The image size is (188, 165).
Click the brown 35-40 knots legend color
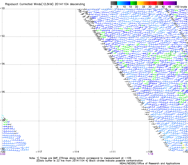160,3
